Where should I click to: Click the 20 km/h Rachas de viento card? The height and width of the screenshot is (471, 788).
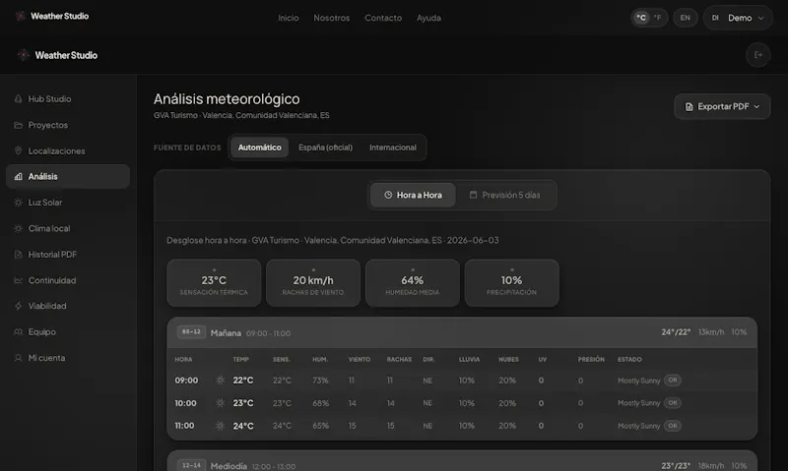pos(313,283)
